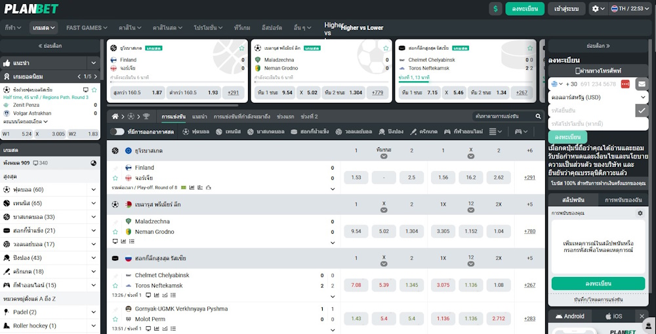Select over 160.5 odds 1.87

click(x=138, y=93)
